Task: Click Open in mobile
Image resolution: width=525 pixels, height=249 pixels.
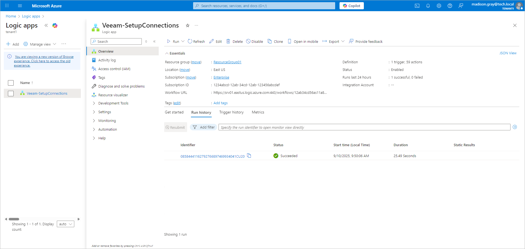Action: point(303,41)
